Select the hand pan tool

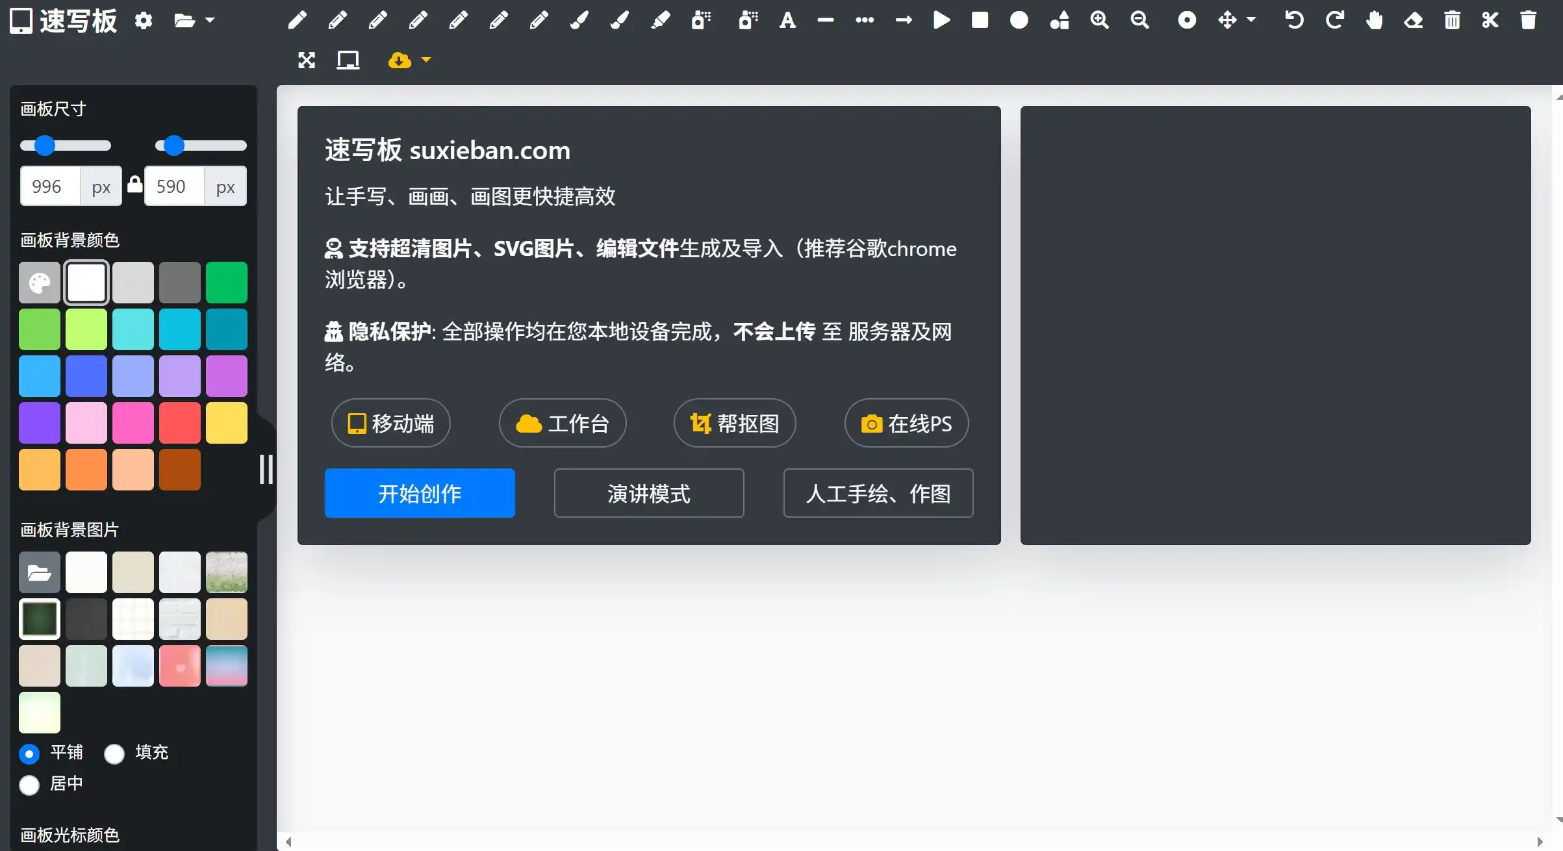coord(1374,20)
